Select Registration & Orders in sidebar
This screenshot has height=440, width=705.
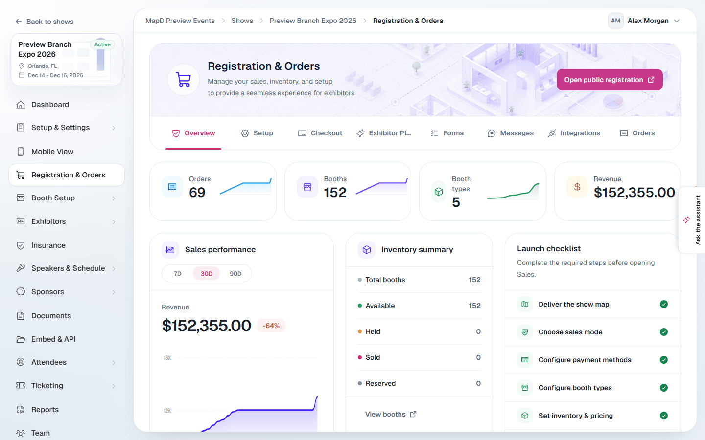[67, 175]
